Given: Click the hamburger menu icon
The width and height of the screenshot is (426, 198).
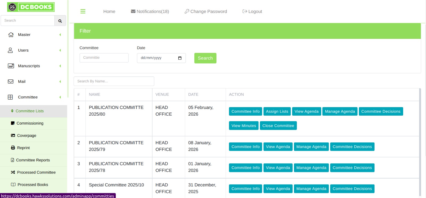Looking at the screenshot, I should click(x=83, y=11).
